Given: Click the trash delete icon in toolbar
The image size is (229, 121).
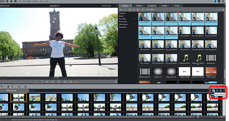Looking at the screenshot, I should (8, 87).
